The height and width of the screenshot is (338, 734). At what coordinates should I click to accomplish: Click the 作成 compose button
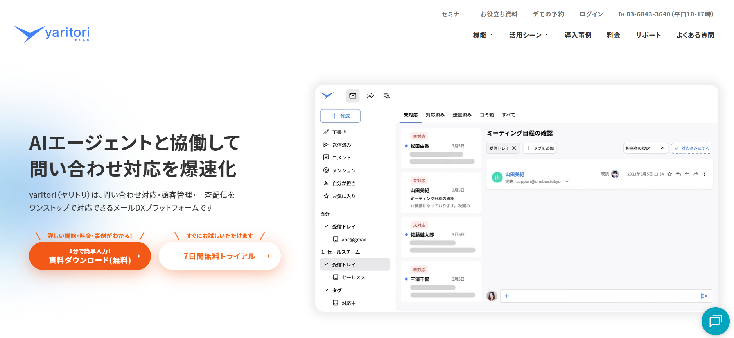pos(340,116)
